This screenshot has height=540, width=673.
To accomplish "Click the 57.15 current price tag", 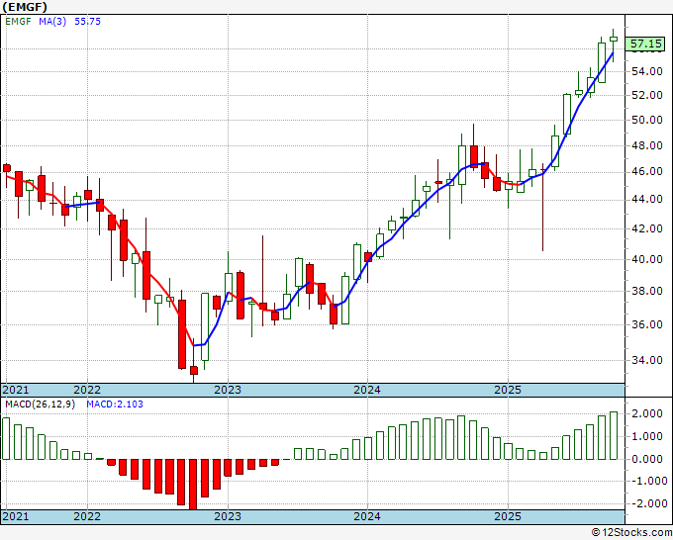I will coord(646,44).
